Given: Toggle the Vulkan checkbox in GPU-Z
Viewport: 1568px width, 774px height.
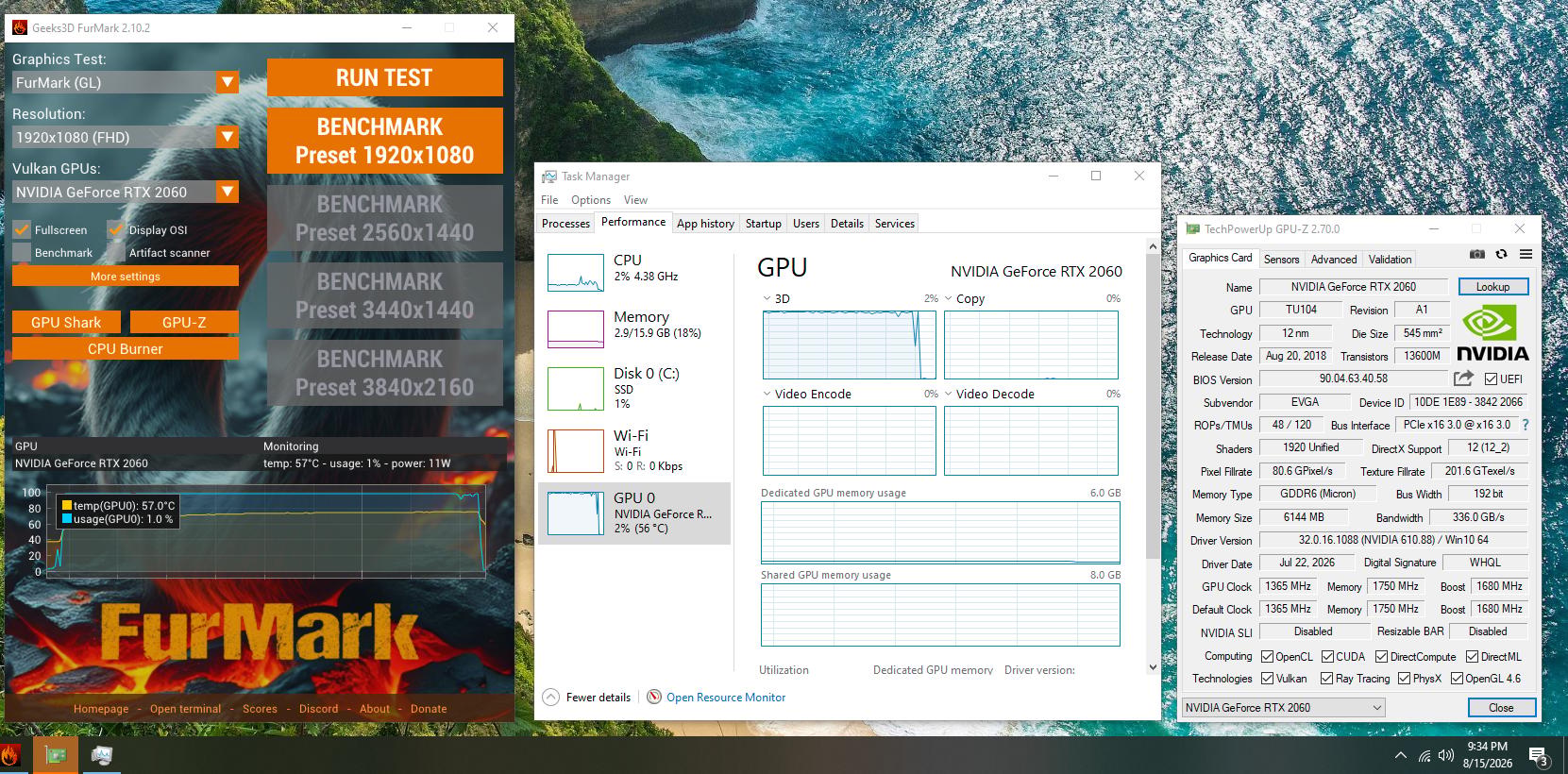Looking at the screenshot, I should click(1267, 678).
